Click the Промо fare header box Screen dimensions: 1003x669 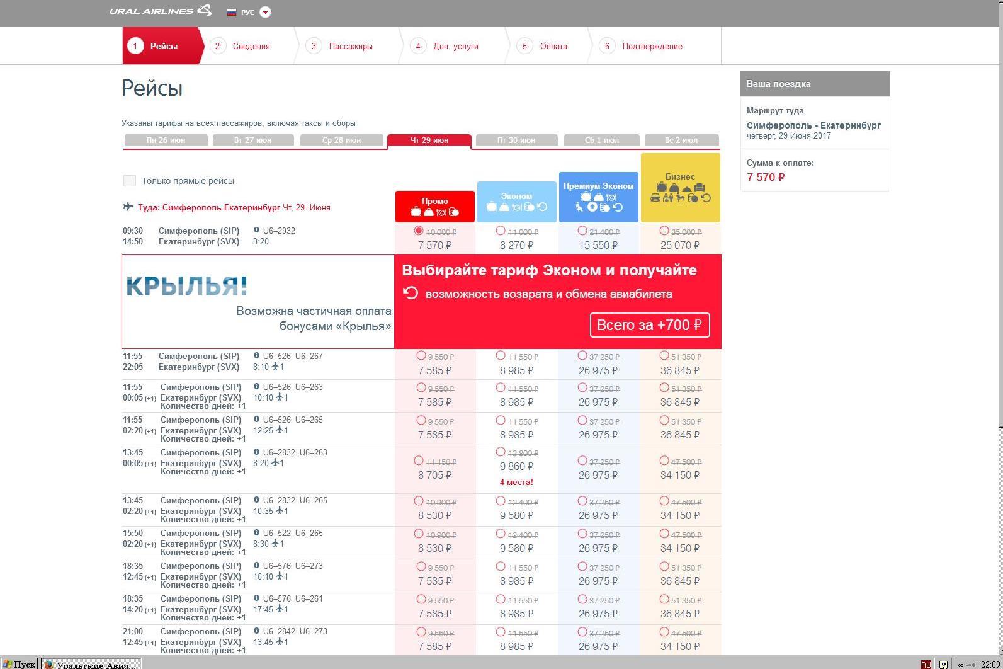[435, 207]
